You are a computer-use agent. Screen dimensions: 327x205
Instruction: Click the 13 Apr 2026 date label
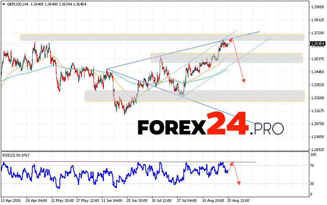click(x=11, y=200)
